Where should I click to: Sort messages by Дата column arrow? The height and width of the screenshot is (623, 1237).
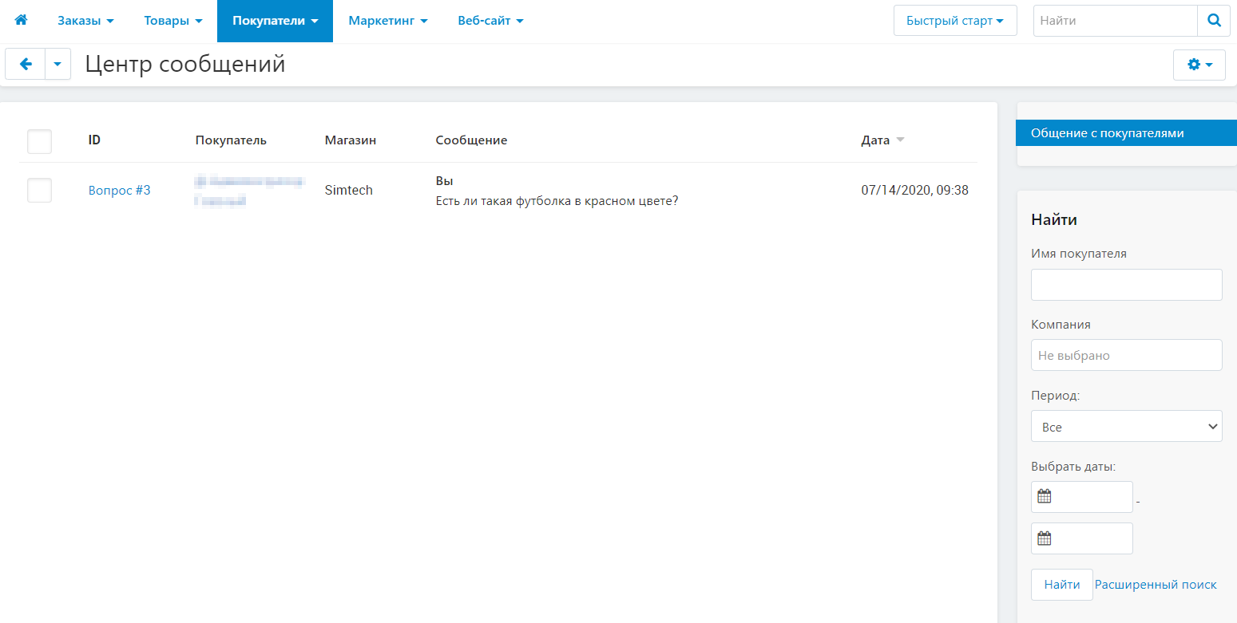pyautogui.click(x=900, y=140)
